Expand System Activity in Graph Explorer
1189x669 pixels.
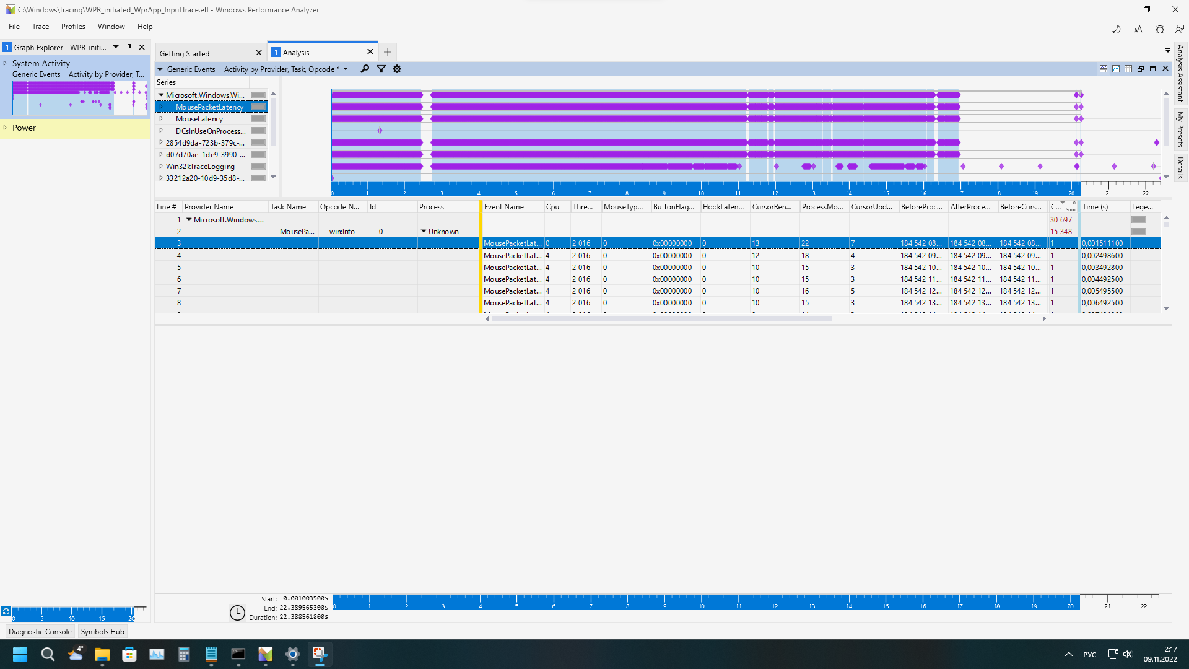pos(5,63)
